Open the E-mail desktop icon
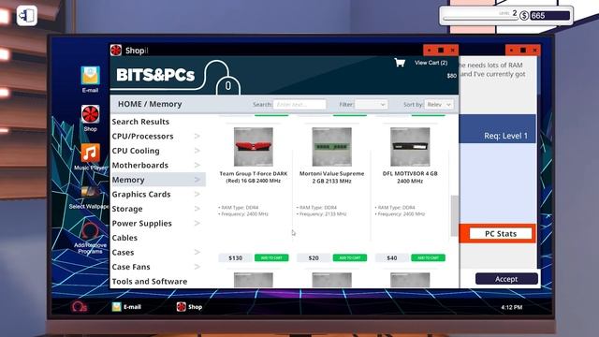The width and height of the screenshot is (599, 337). (x=90, y=76)
